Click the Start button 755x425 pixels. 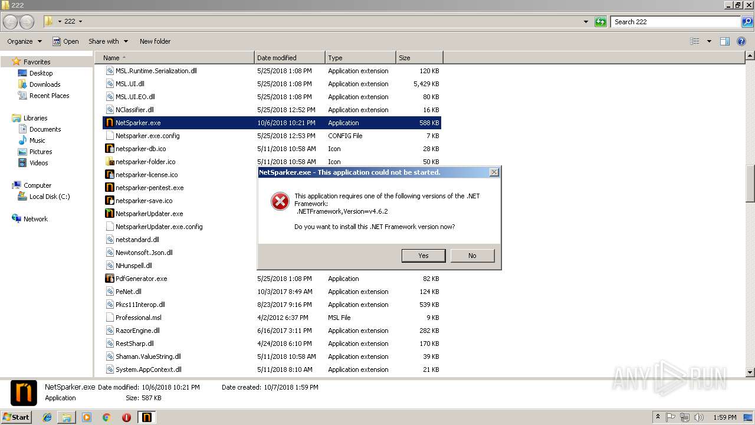17,417
